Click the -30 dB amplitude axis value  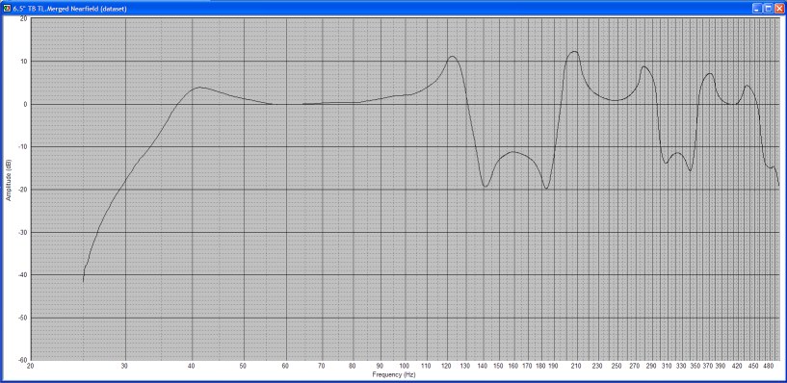(x=22, y=233)
